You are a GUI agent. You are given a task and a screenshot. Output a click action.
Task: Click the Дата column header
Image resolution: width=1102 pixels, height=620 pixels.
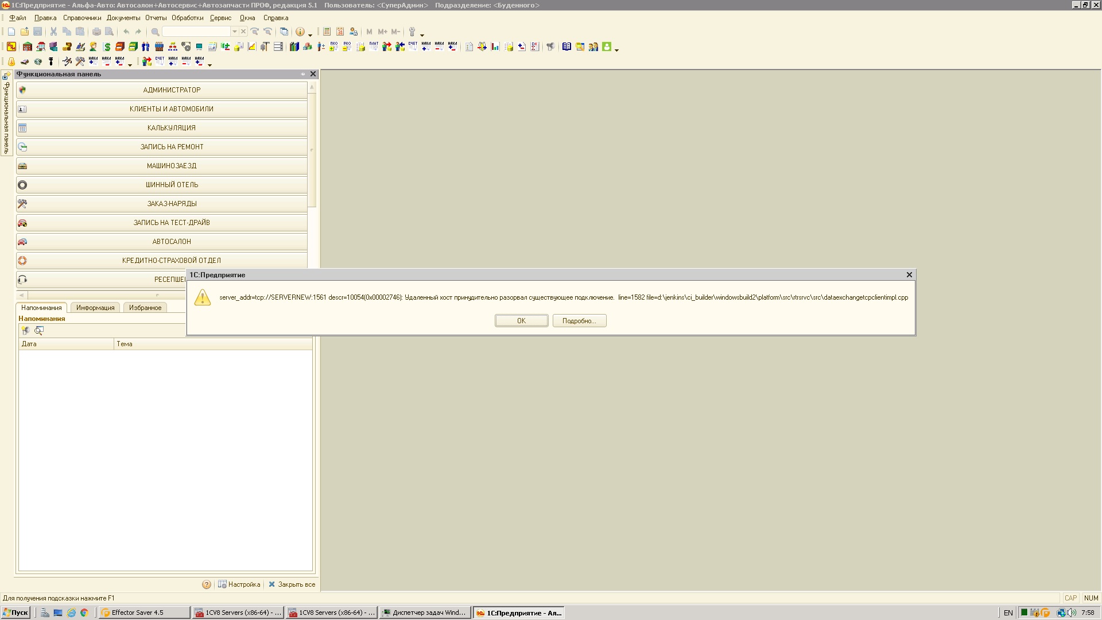[66, 344]
